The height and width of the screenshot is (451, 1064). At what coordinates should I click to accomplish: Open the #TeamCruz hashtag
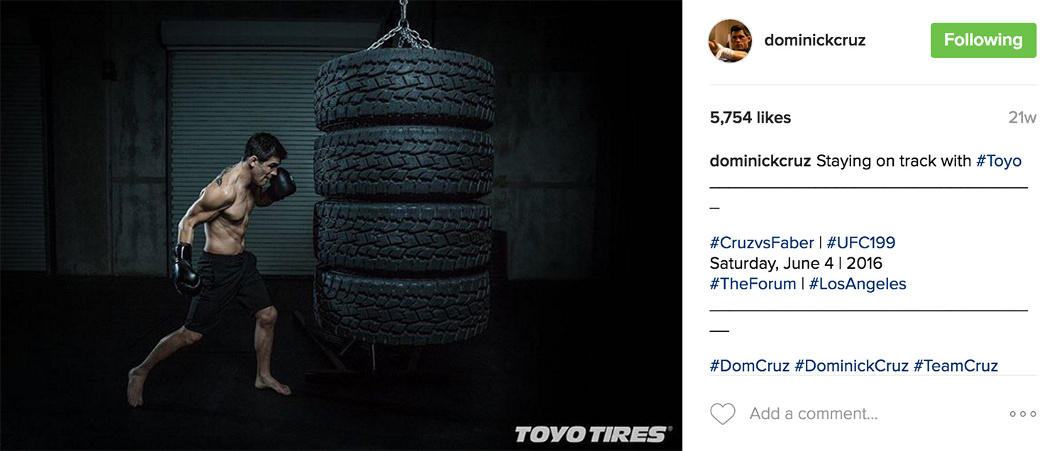tap(955, 366)
